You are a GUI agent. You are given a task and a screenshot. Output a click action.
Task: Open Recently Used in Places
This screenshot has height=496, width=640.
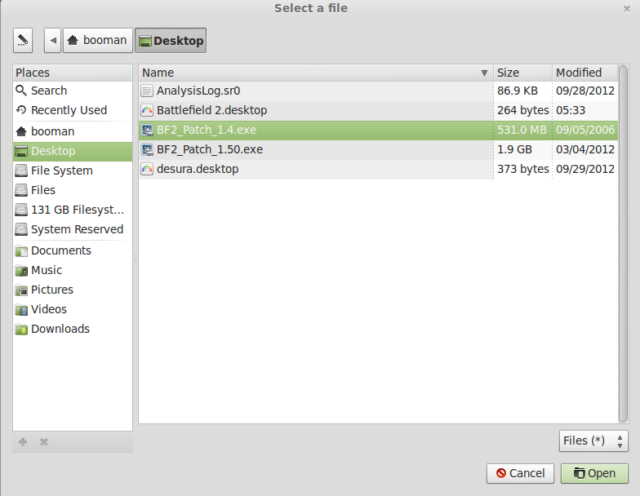73,110
